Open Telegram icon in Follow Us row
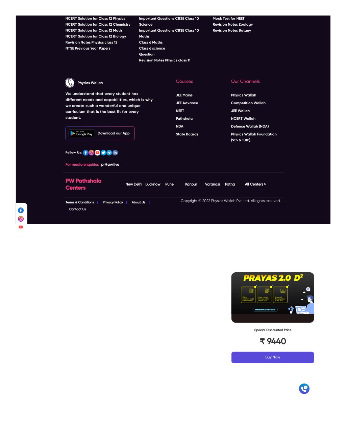346x447 pixels. pos(109,153)
